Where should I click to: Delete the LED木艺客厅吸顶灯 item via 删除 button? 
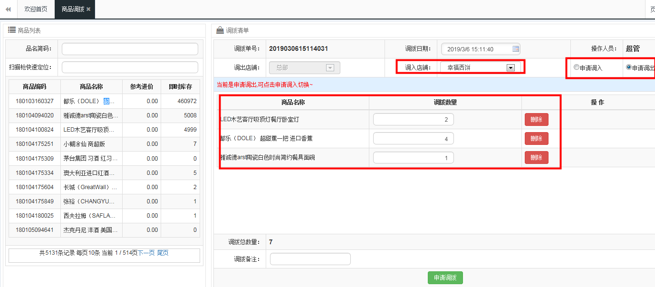tap(536, 119)
